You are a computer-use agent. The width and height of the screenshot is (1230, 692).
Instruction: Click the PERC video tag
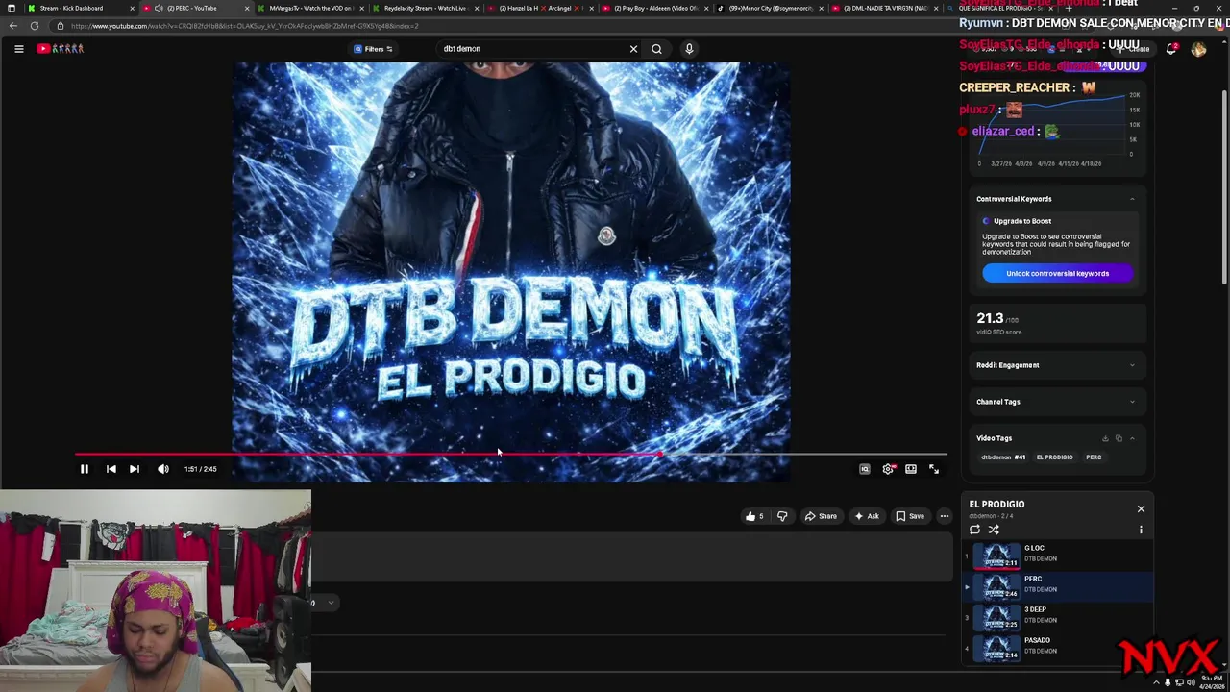point(1094,457)
